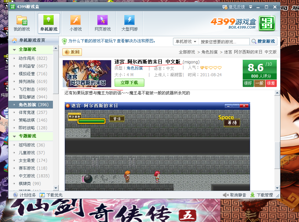Select 飞行射击 (499) category
This screenshot has height=222, width=299.
click(x=31, y=89)
